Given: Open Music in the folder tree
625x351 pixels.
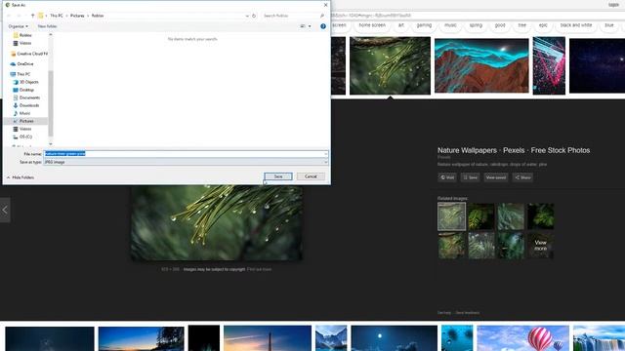Looking at the screenshot, I should (x=21, y=113).
